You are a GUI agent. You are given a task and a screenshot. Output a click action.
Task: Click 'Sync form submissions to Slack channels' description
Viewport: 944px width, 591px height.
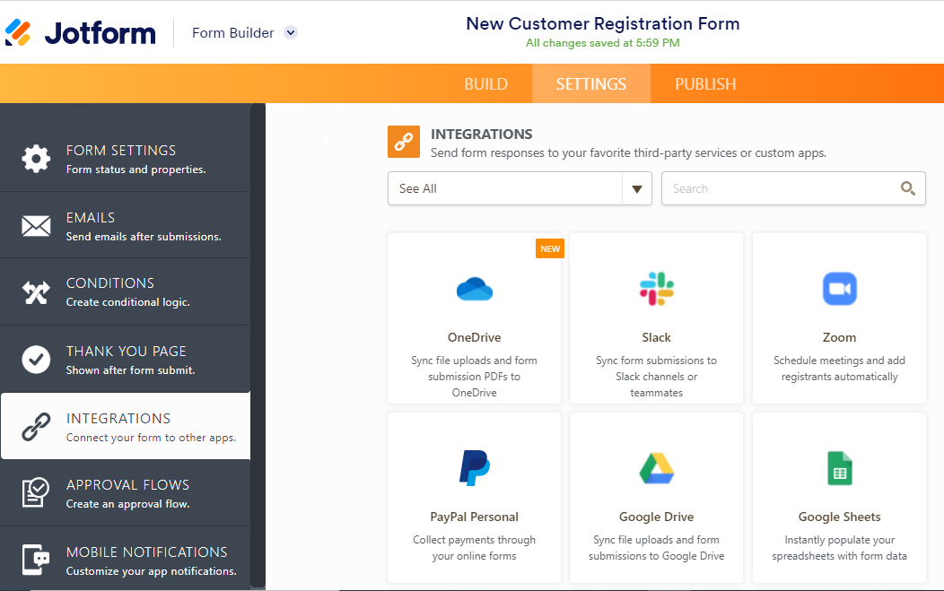656,376
